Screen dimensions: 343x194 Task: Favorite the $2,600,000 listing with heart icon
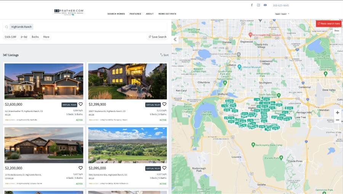tap(80, 104)
